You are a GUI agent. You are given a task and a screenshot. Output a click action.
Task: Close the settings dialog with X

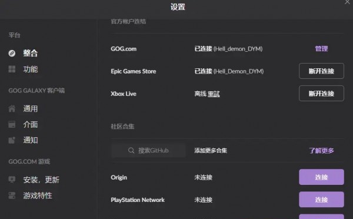click(x=347, y=2)
